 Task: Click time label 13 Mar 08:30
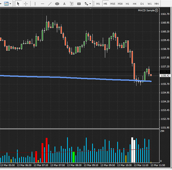74,165
